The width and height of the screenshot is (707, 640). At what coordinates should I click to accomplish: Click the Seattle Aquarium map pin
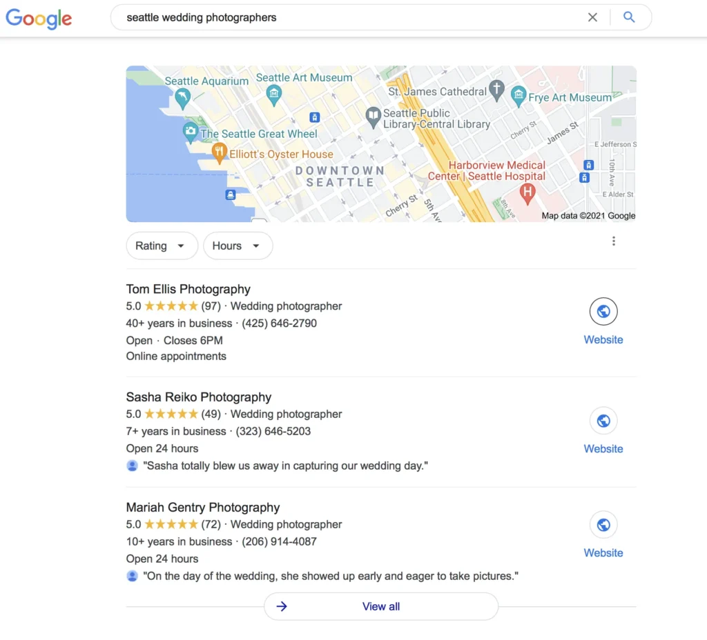click(x=182, y=99)
